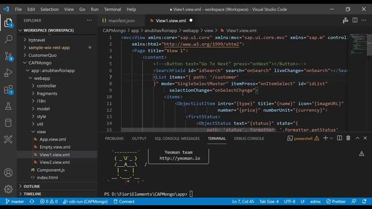Click the master branch in status bar
This screenshot has width=372, height=209.
point(15,201)
